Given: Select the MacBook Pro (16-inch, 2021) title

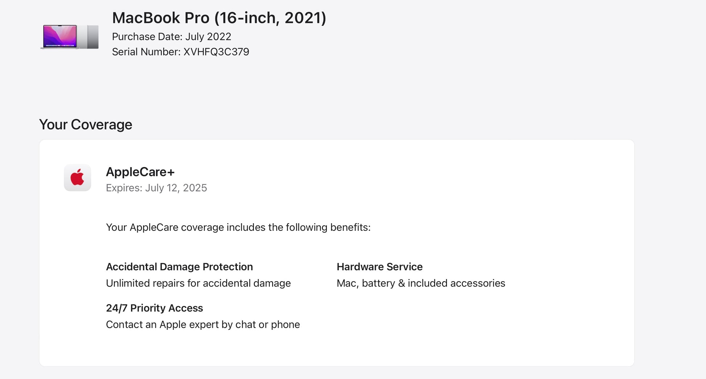Looking at the screenshot, I should click(219, 18).
